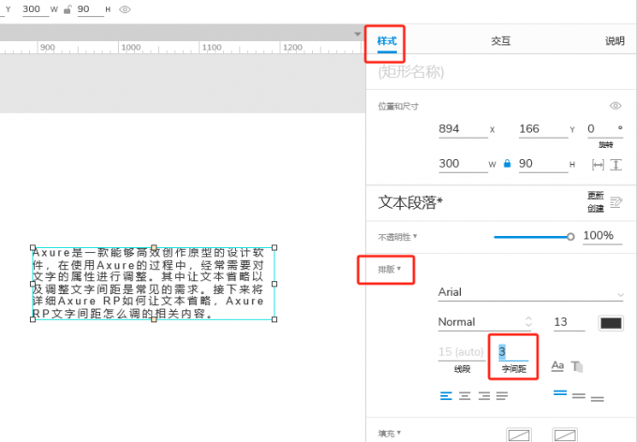Click the Y position field showing 166
The height and width of the screenshot is (442, 637).
point(543,129)
